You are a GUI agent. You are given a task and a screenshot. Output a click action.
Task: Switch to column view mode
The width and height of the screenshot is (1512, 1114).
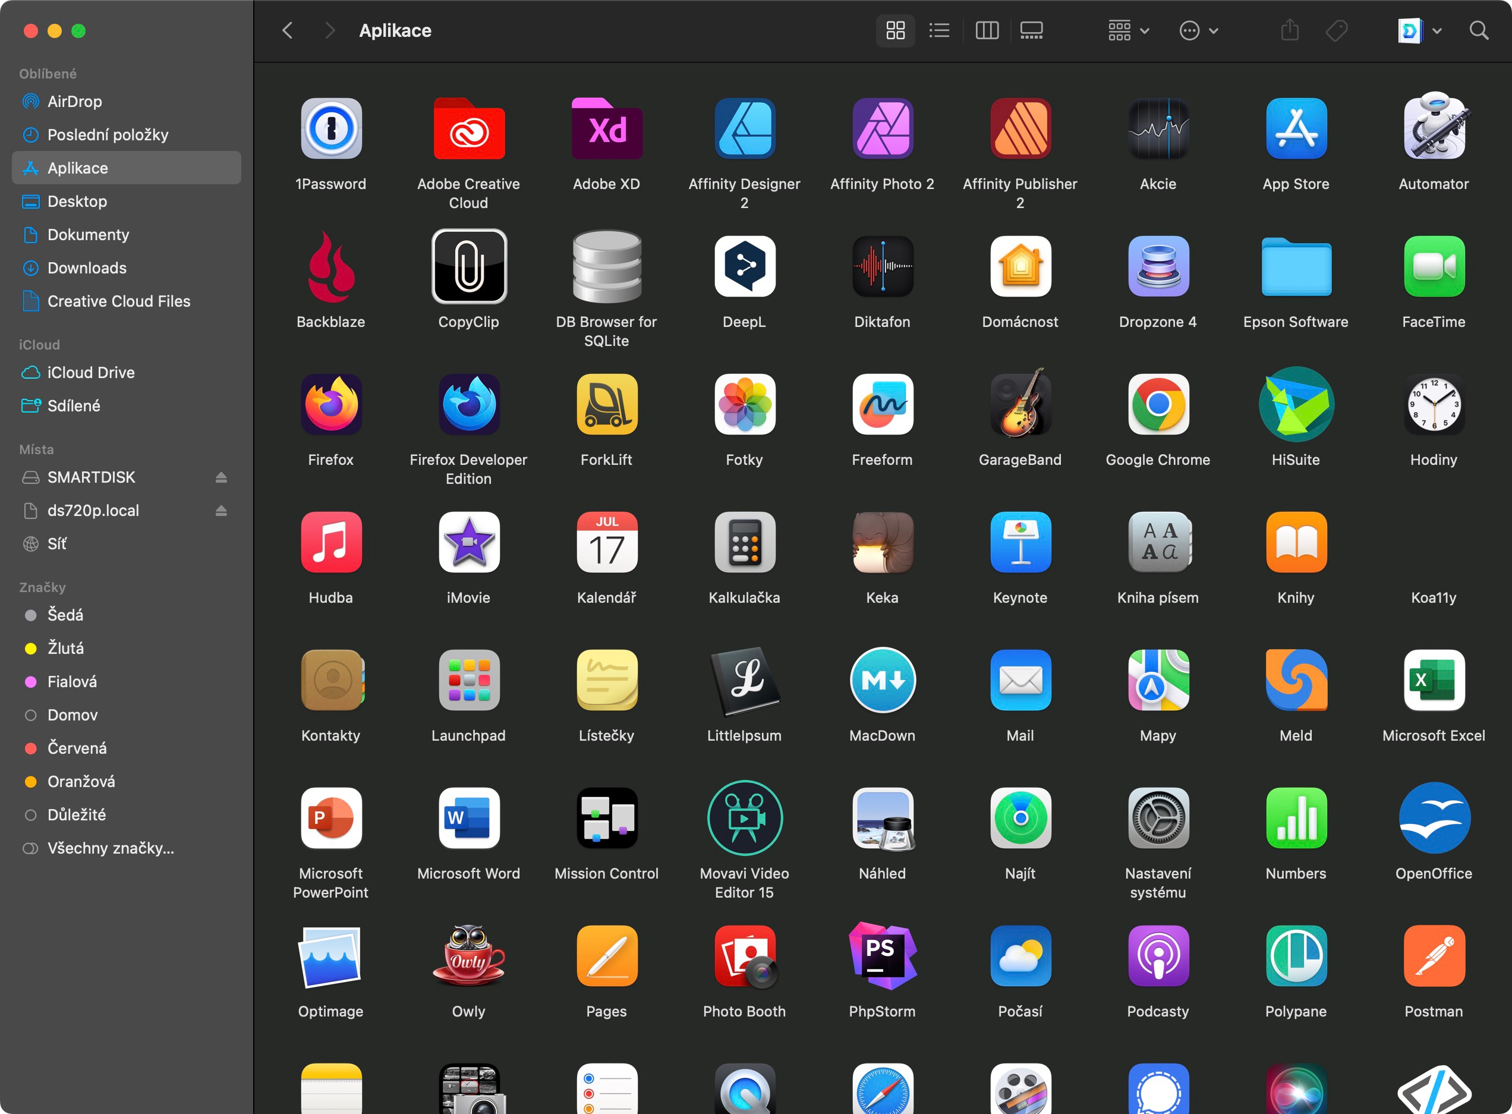[x=987, y=30]
